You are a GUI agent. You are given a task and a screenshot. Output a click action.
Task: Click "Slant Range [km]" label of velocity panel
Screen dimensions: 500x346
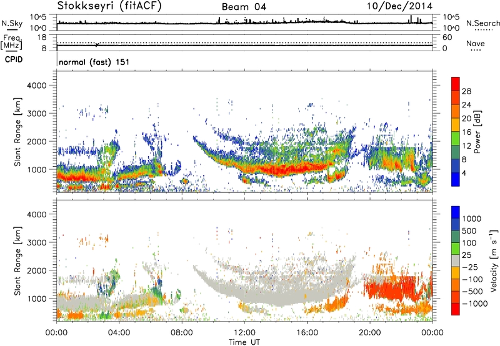click(17, 261)
